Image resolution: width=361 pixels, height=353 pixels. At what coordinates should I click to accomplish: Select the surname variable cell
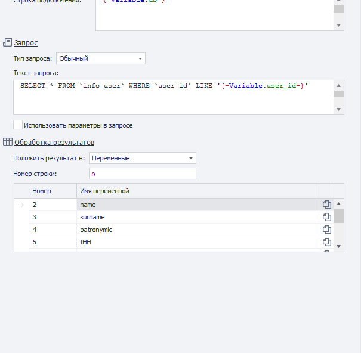coord(197,217)
